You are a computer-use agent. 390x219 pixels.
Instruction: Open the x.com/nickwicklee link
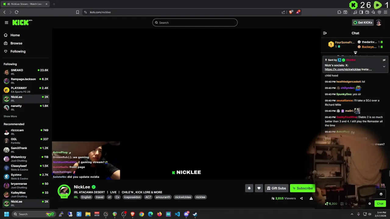343,69
